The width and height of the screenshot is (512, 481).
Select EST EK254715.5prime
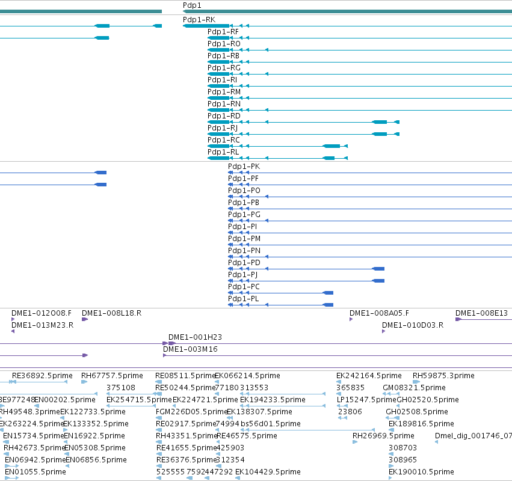tap(139, 400)
